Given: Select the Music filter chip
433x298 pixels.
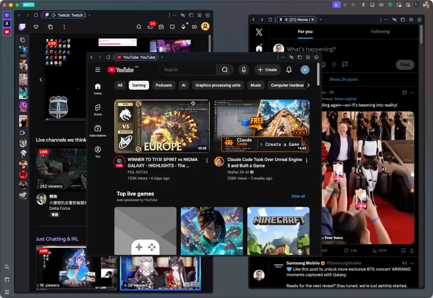Looking at the screenshot, I should click(x=256, y=85).
